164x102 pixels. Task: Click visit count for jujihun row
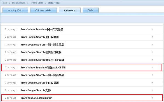[153, 98]
